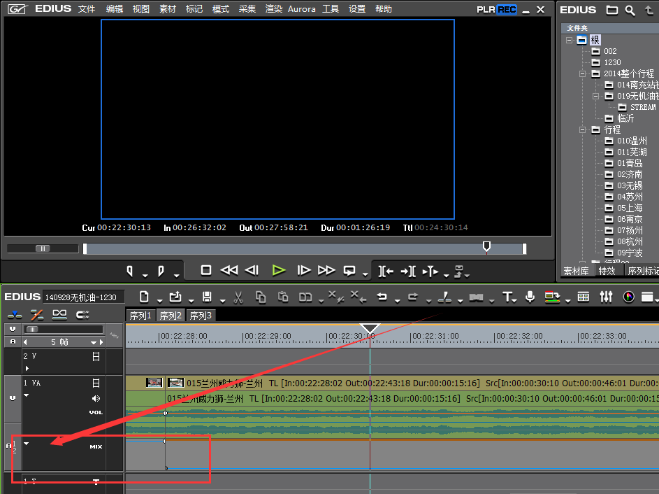
Task: Open the audio mixer sliders icon
Action: tap(606, 297)
